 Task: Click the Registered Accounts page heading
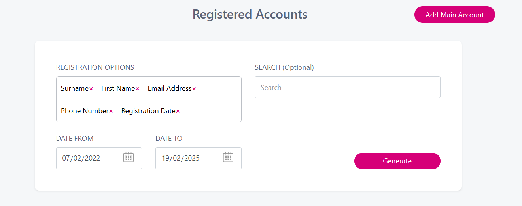[x=250, y=14]
